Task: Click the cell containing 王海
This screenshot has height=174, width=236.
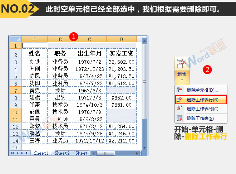Action: click(x=35, y=141)
